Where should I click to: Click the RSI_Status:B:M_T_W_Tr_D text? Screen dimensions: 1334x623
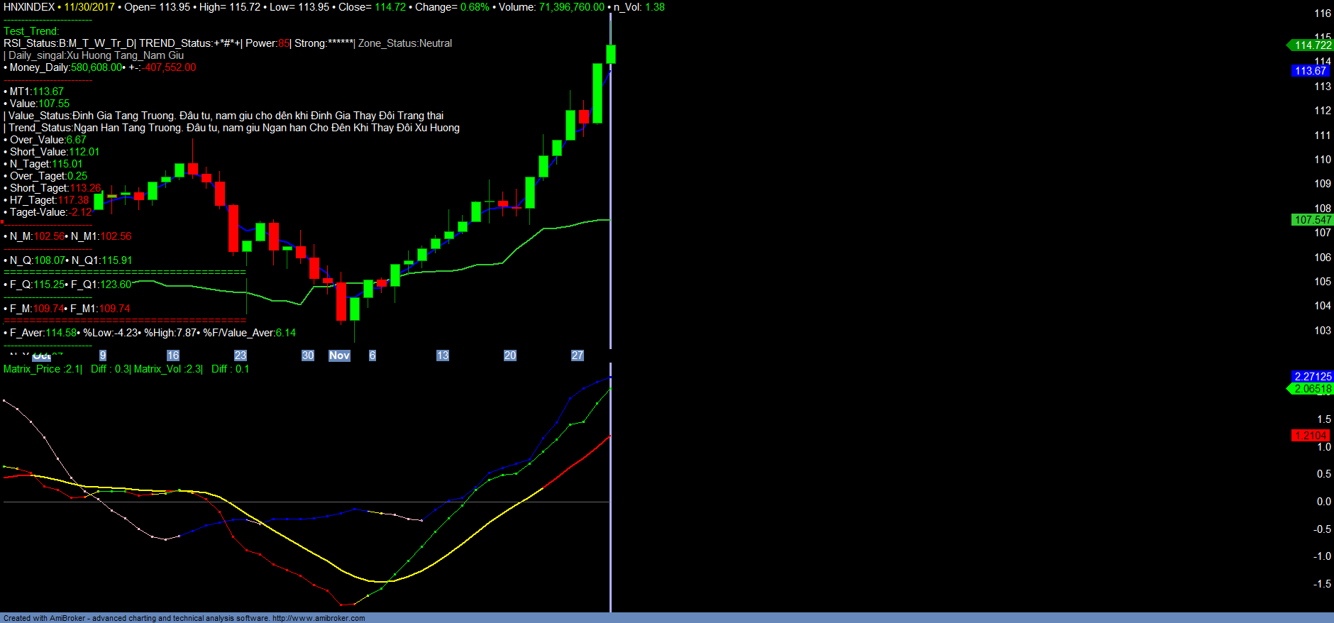tap(69, 43)
